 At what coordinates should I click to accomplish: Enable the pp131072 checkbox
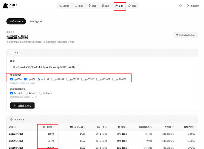click(x=98, y=79)
